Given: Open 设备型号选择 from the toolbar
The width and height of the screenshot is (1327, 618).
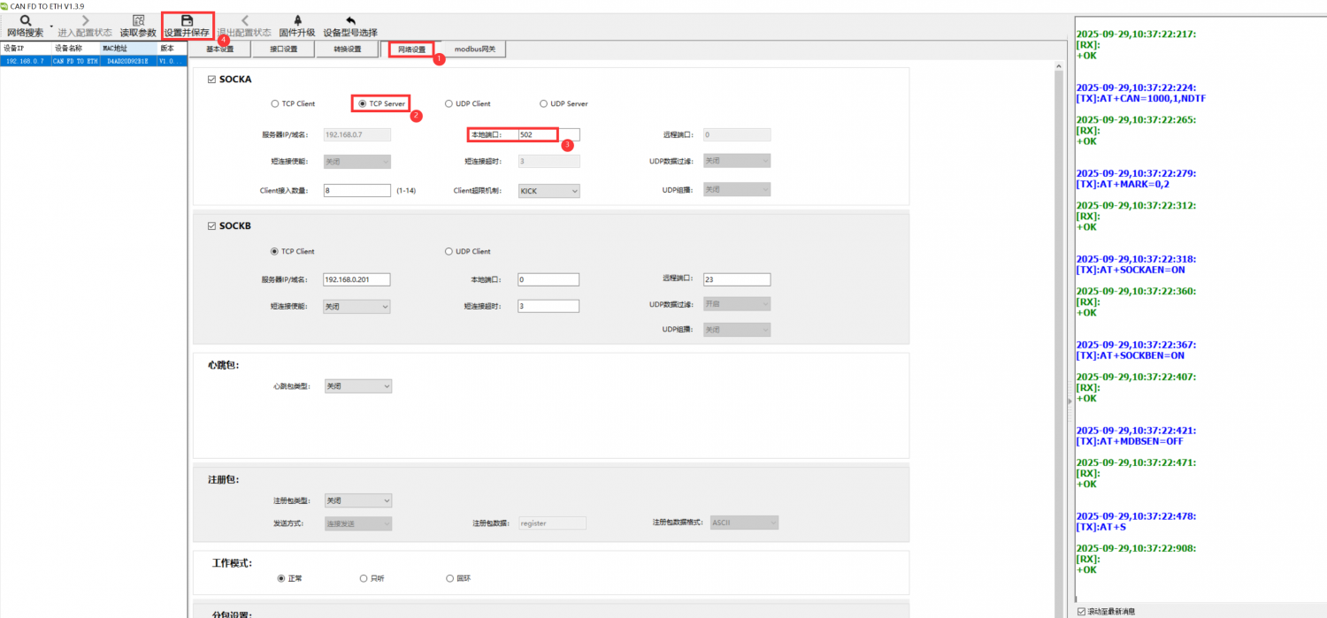Looking at the screenshot, I should (350, 20).
